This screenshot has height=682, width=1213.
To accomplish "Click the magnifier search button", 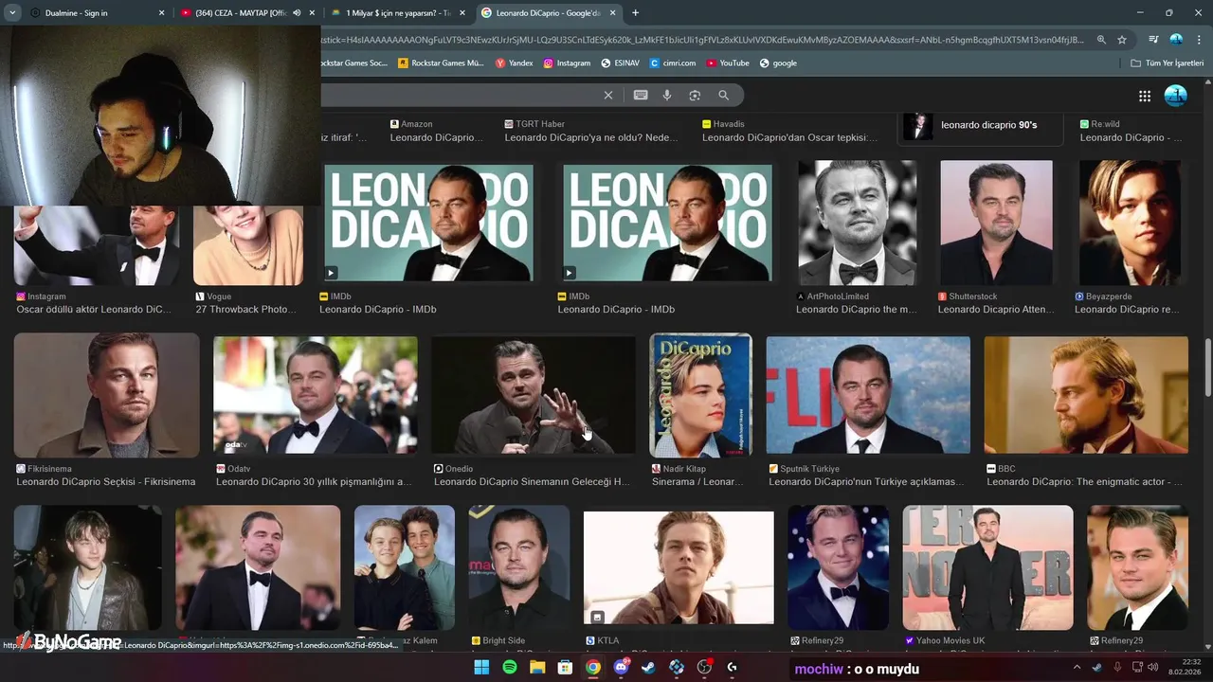I will pyautogui.click(x=723, y=95).
